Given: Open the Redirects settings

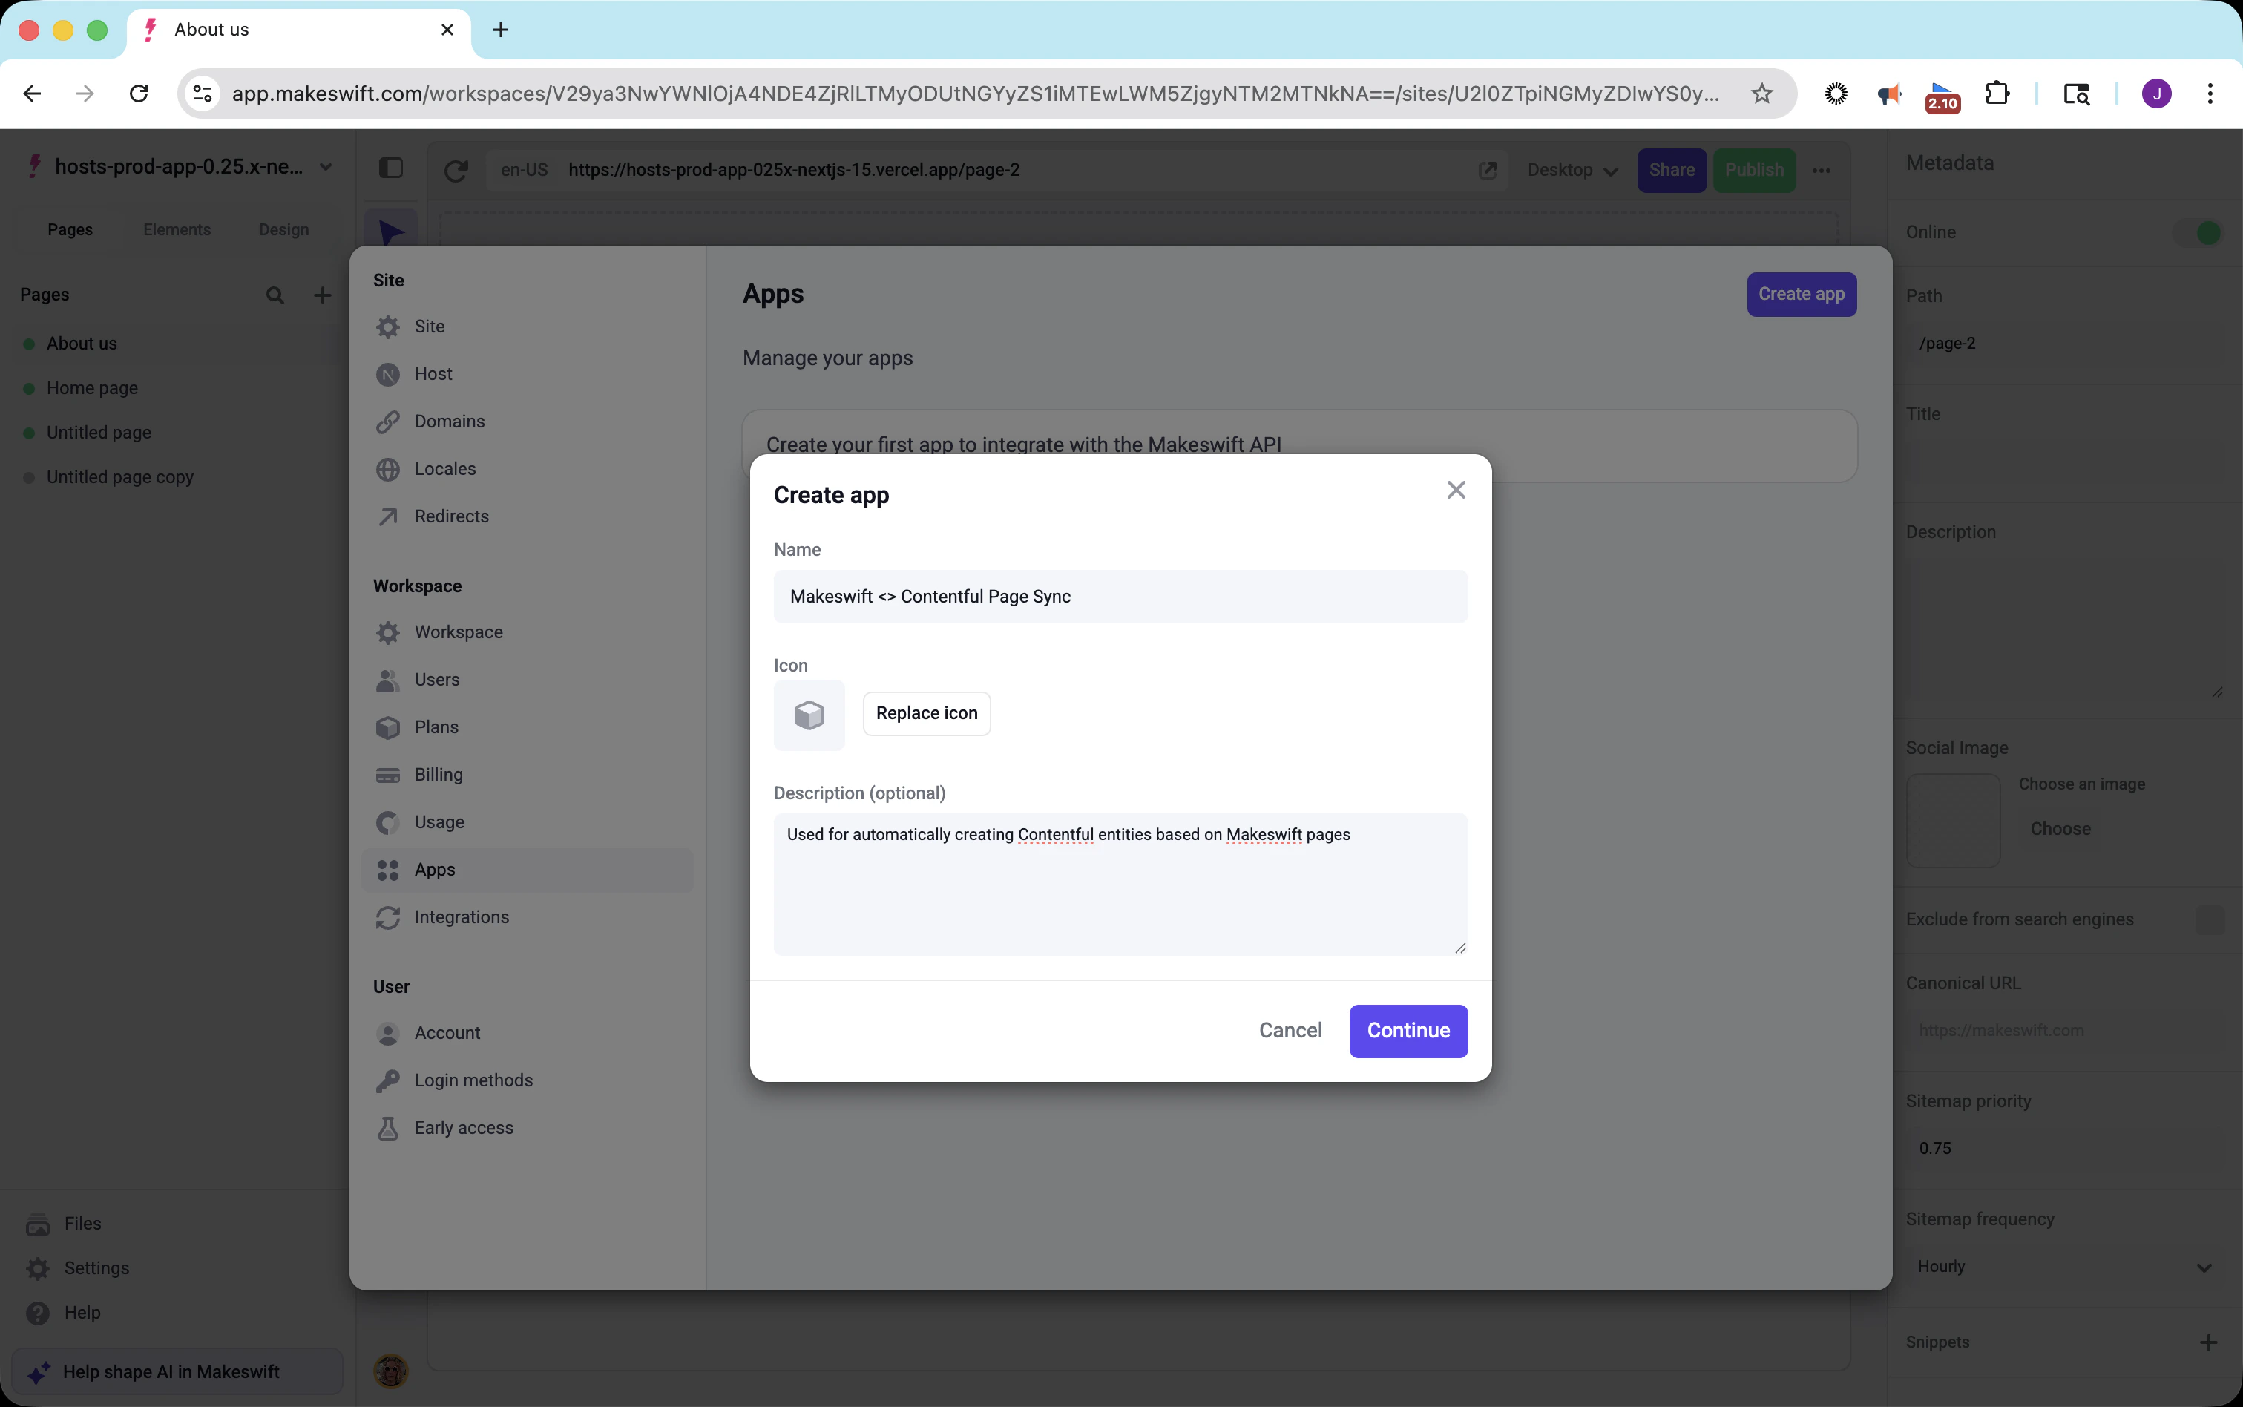Looking at the screenshot, I should [x=451, y=516].
